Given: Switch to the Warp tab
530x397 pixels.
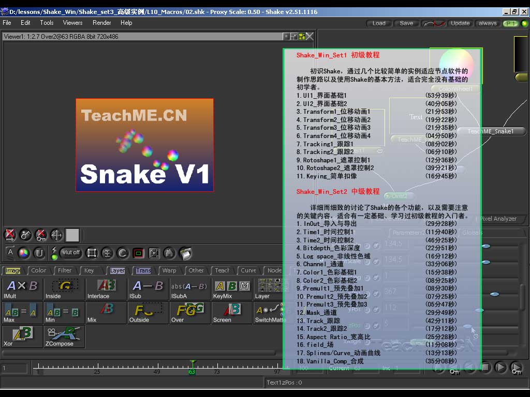Looking at the screenshot, I should coord(169,270).
